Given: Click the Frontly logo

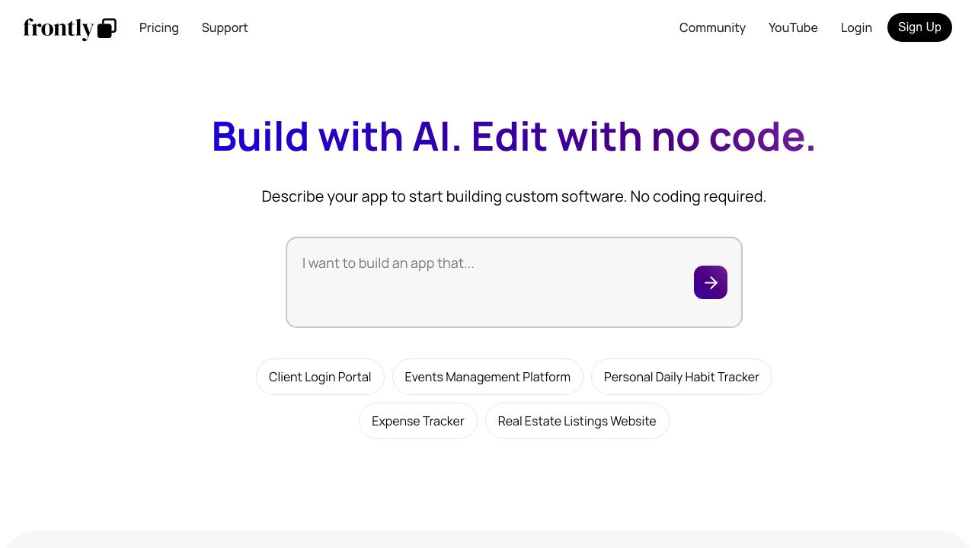Looking at the screenshot, I should (70, 28).
